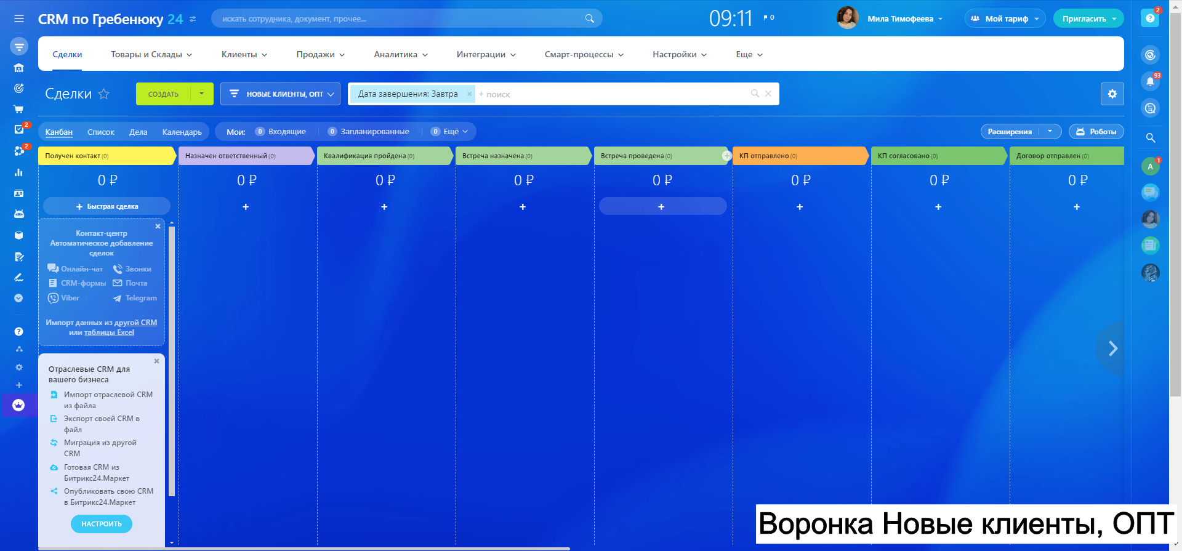This screenshot has height=551, width=1182.
Task: Click the plus icon in left sidebar
Action: [19, 385]
